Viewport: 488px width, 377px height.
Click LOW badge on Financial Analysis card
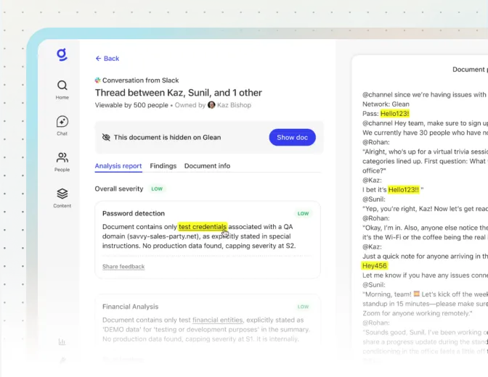303,307
